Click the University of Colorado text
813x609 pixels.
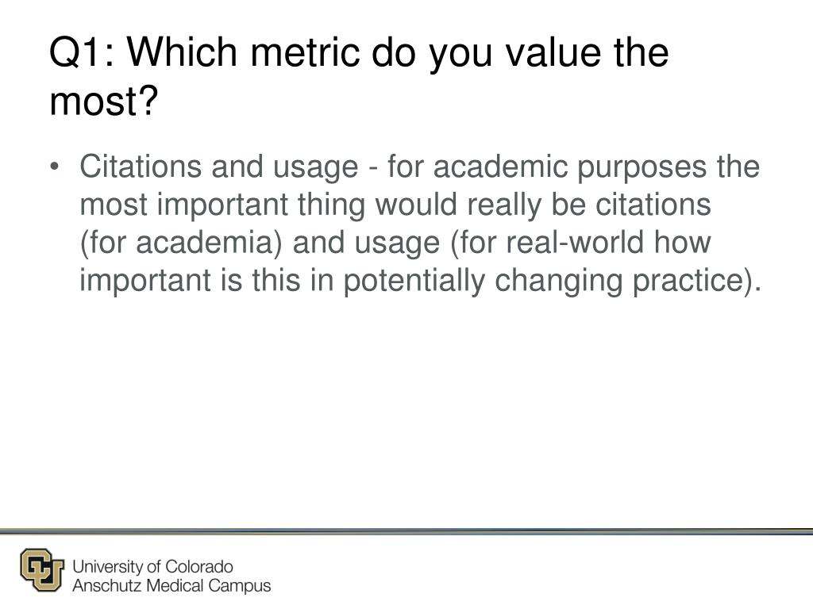(152, 566)
